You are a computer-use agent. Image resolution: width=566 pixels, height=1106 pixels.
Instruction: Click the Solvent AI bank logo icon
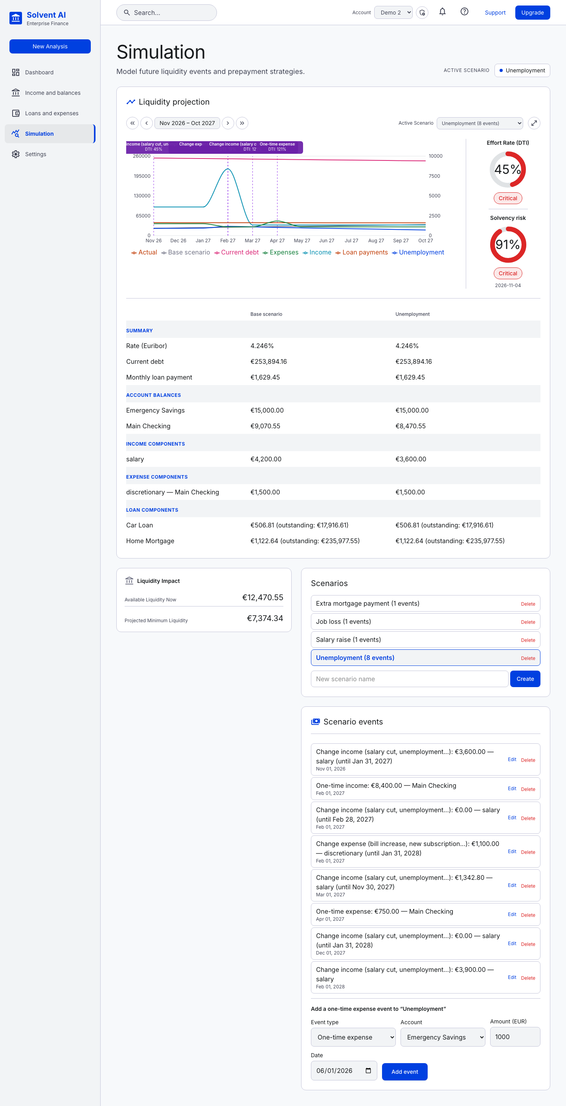point(16,18)
